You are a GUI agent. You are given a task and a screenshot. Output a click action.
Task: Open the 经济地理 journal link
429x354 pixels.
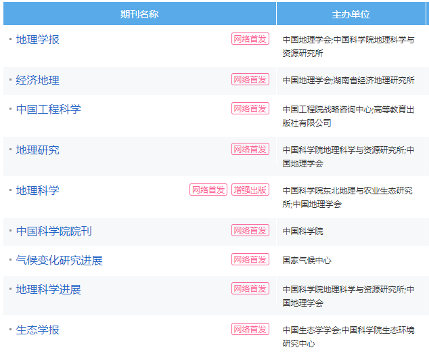(x=37, y=80)
